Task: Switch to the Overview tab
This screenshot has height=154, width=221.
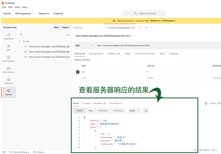Action: tap(78, 28)
